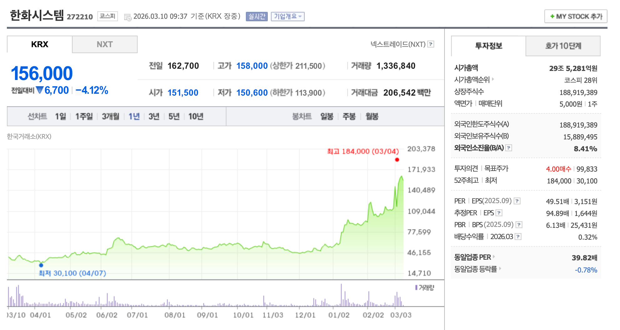Click the current price 156,000
The image size is (620, 330).
[42, 73]
